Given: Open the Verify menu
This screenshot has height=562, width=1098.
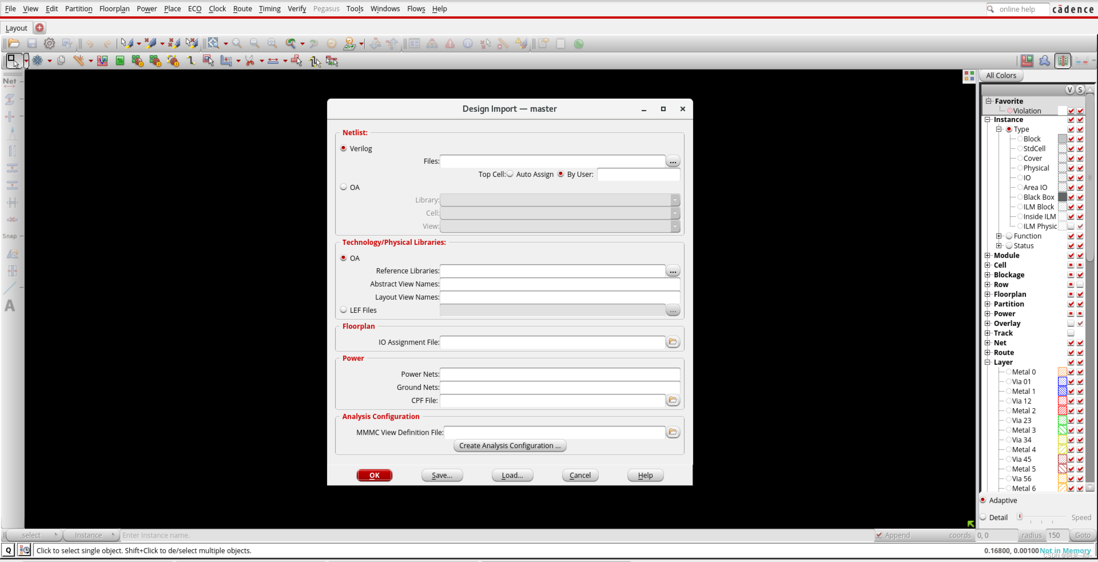Looking at the screenshot, I should [297, 8].
